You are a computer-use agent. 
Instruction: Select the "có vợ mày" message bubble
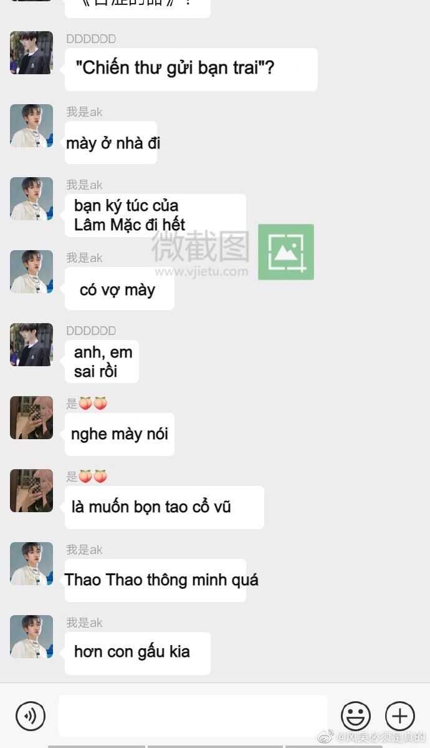[120, 288]
